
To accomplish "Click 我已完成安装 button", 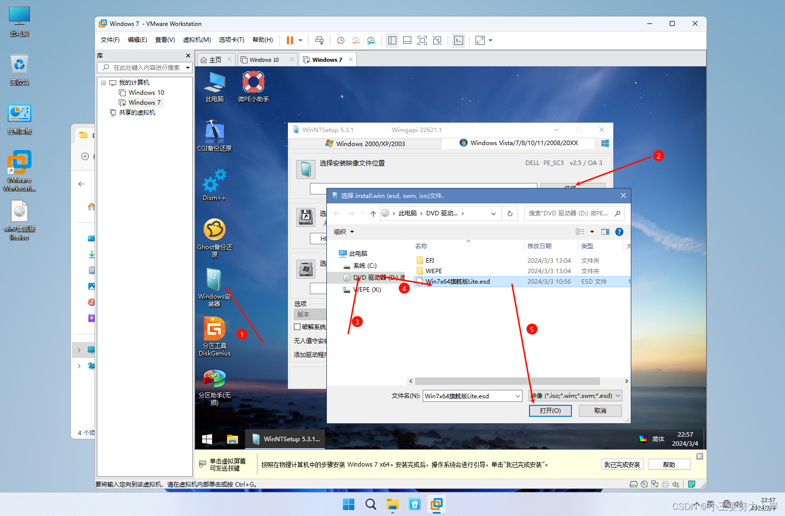I will (622, 465).
